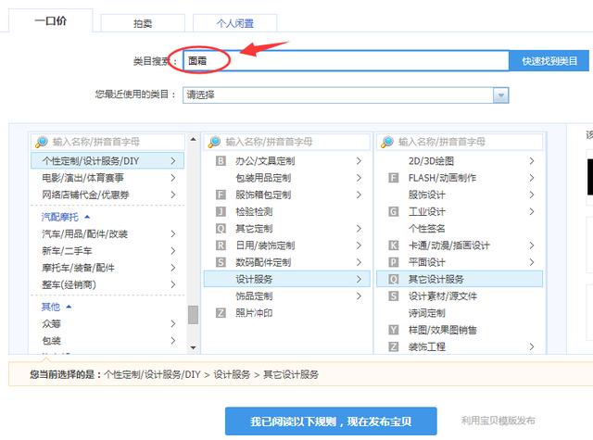Expand arrow next to 装饰工程
Screen dimensions: 593x440
click(531, 346)
